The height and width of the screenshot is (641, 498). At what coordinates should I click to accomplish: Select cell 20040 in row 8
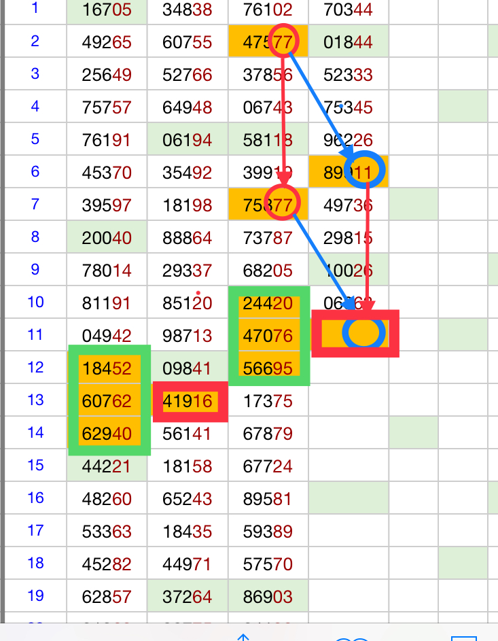point(107,238)
